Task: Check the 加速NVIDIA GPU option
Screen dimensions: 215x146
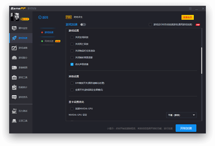Action: pos(72,108)
